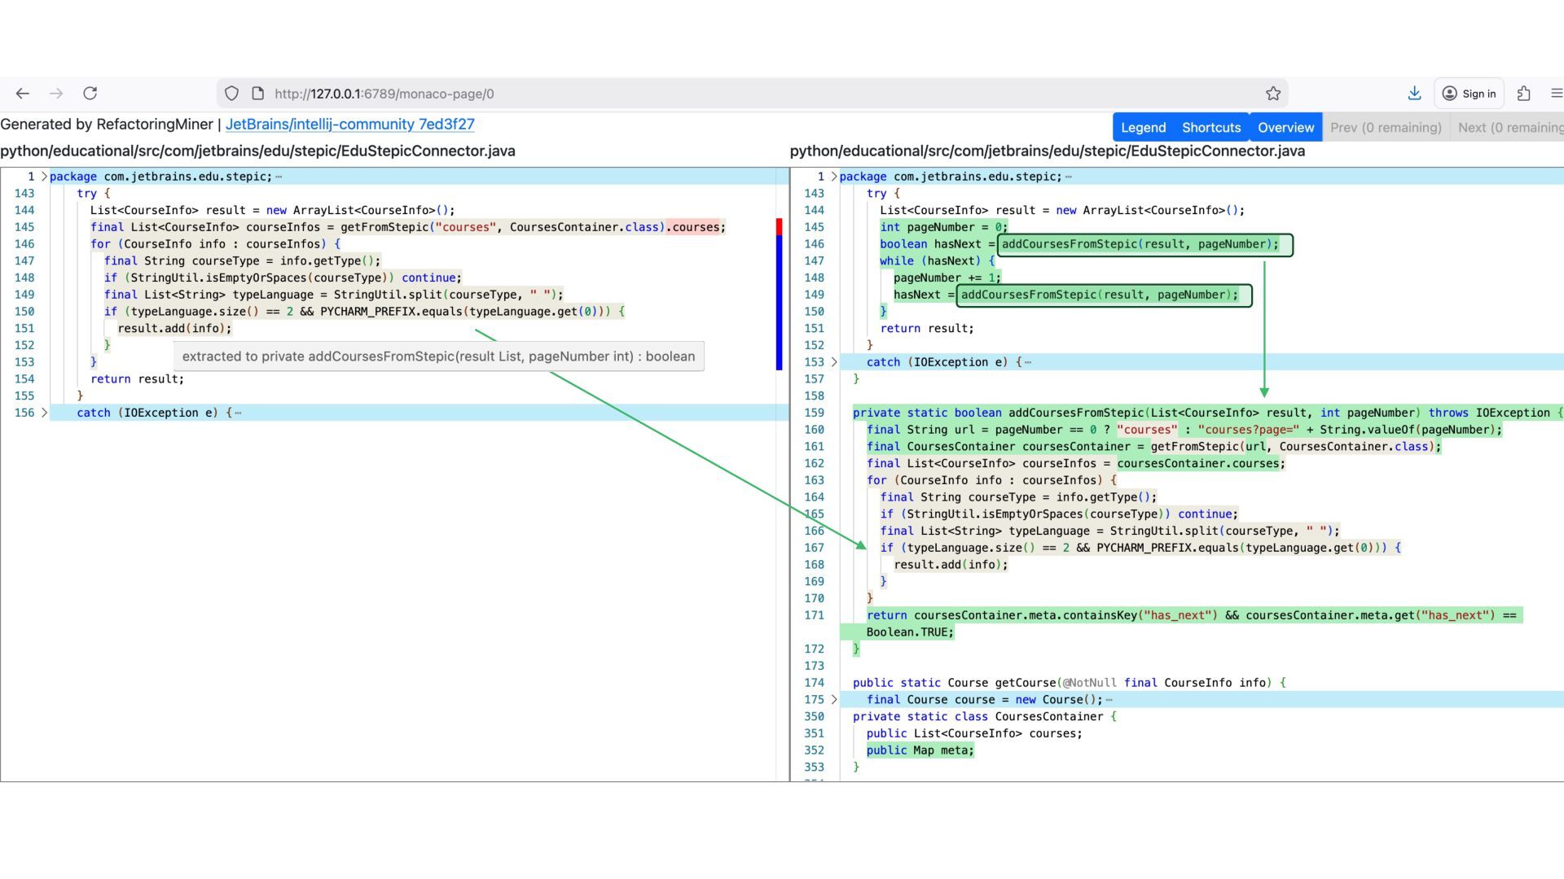
Task: Open the shield tracking protection icon
Action: (x=231, y=94)
